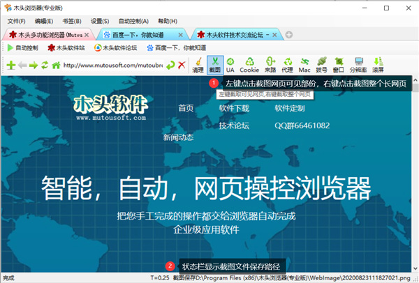Click the 窗口 window tool
This screenshot has width=419, height=283.
pos(339,65)
